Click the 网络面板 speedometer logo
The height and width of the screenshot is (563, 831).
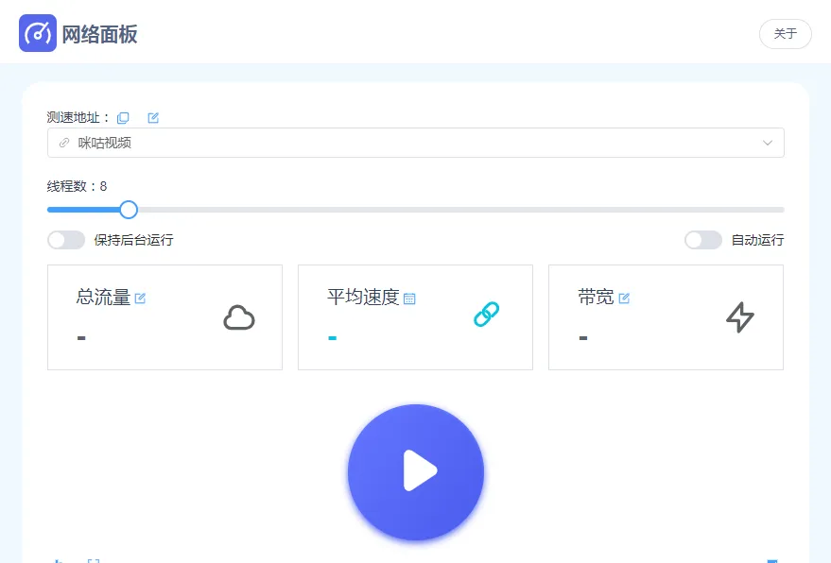tap(36, 33)
